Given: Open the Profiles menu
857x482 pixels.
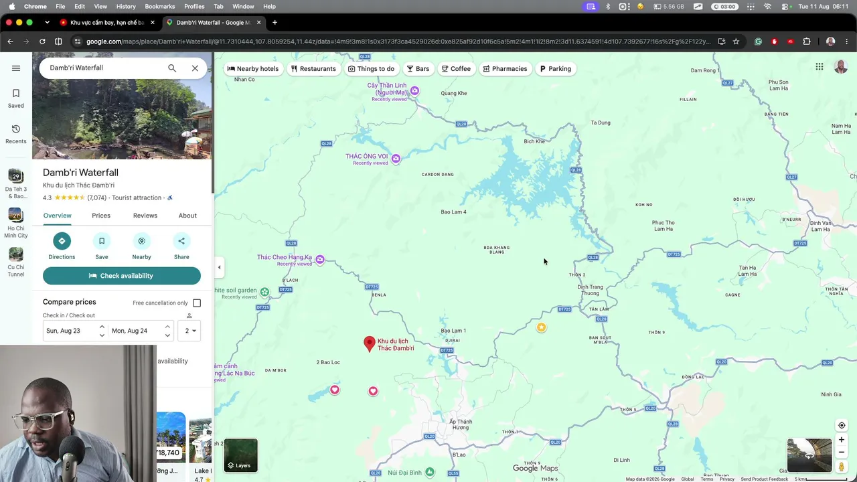Looking at the screenshot, I should point(194,6).
